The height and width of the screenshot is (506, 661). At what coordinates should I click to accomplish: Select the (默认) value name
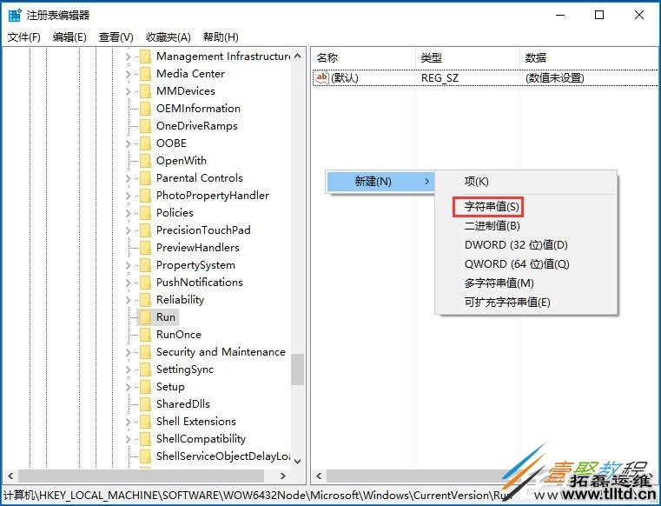click(345, 78)
